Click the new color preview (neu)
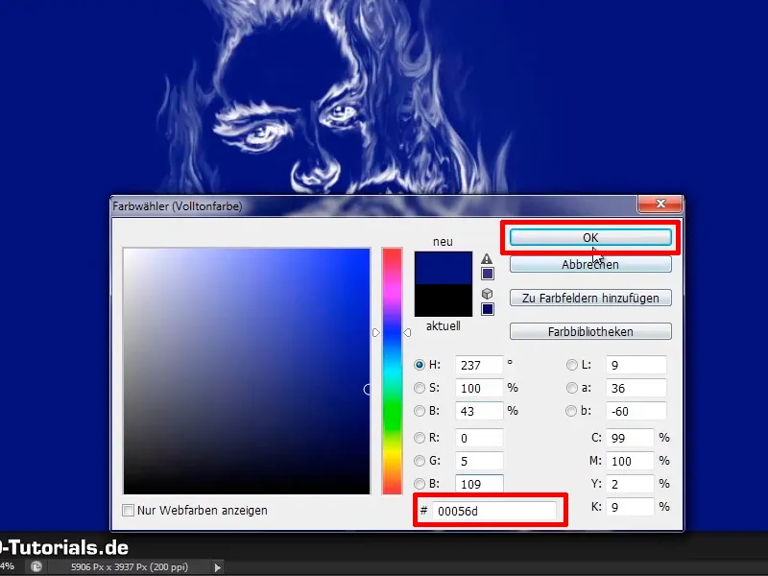The height and width of the screenshot is (576, 768). pos(444,268)
